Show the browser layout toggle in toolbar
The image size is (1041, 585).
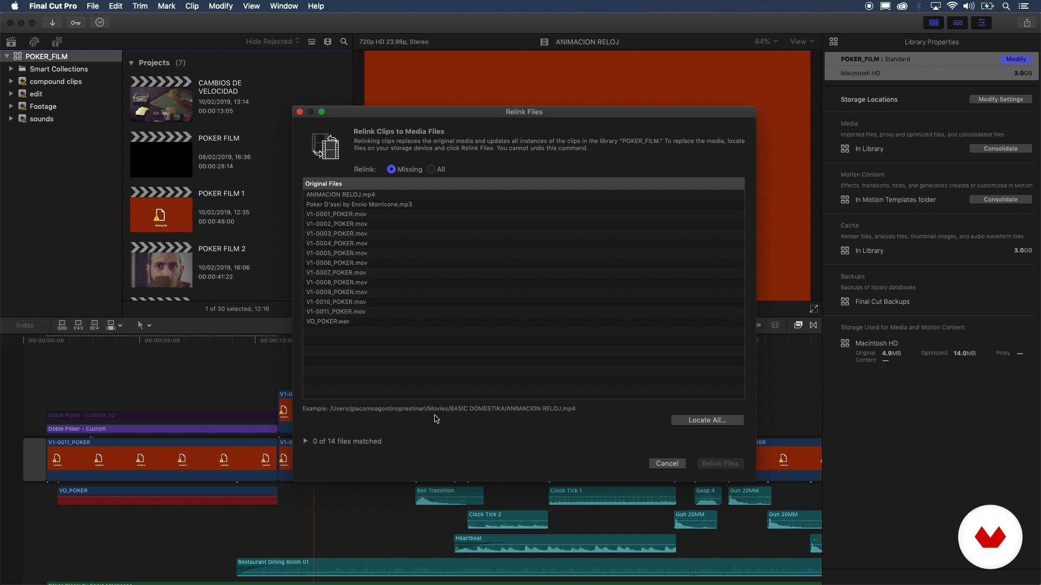click(x=934, y=23)
